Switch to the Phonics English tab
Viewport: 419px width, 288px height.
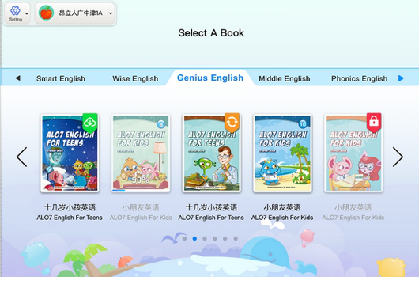(360, 78)
